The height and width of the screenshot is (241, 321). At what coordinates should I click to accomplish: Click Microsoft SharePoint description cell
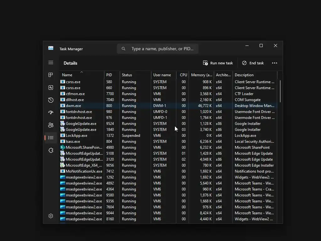pyautogui.click(x=252, y=147)
